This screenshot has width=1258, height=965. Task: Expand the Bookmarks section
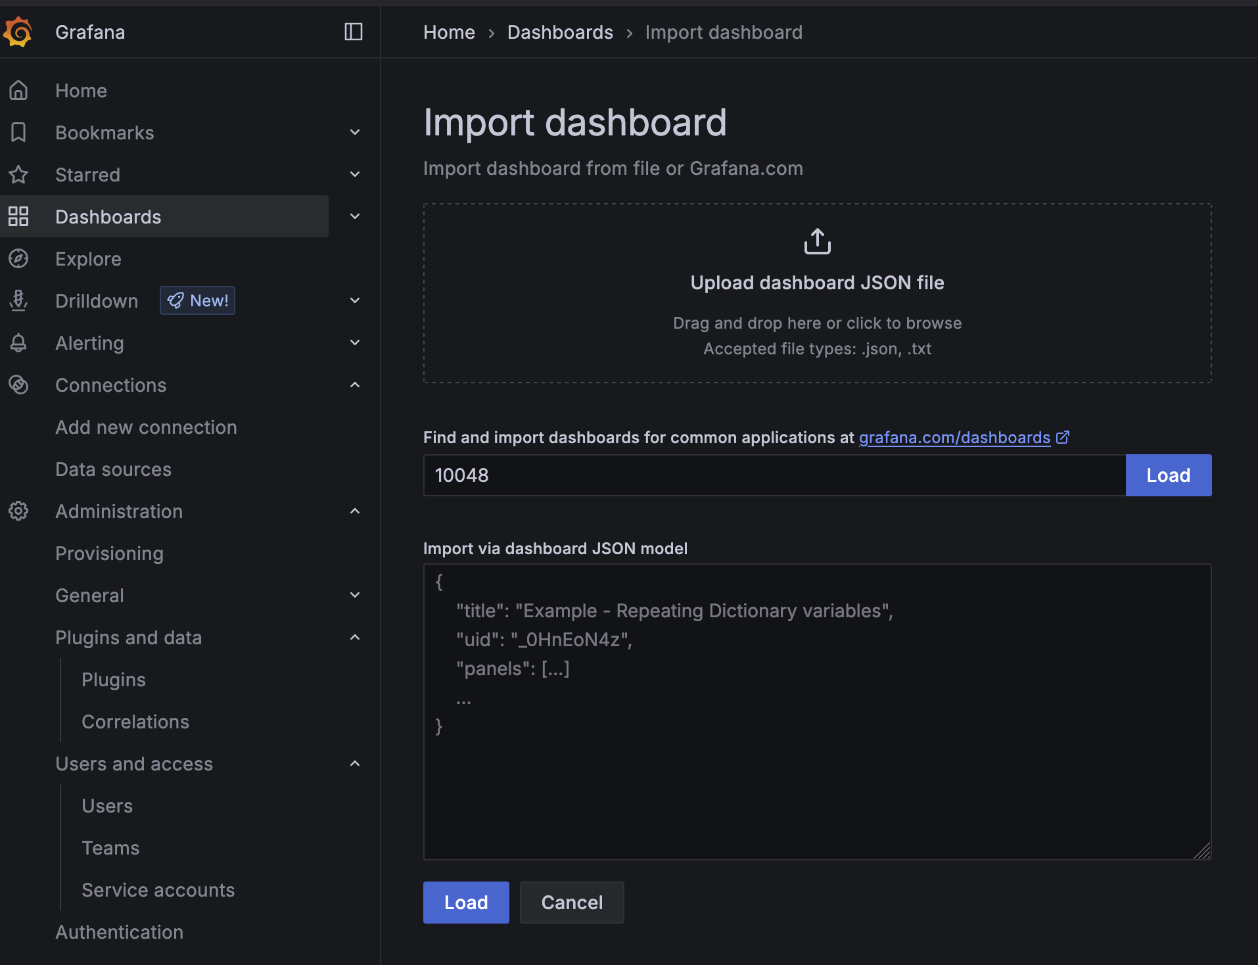[x=354, y=132]
